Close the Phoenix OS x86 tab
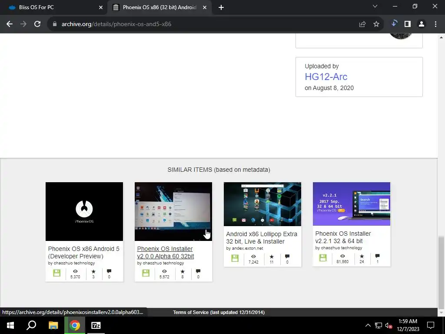445x334 pixels. [205, 8]
